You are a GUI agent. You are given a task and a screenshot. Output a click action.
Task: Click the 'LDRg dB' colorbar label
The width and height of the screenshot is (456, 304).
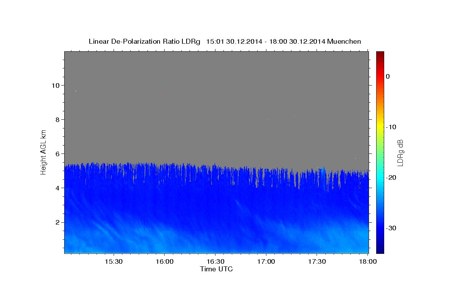(x=400, y=152)
